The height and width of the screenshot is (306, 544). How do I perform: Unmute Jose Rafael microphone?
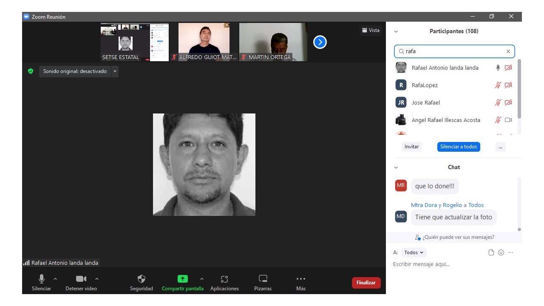click(x=498, y=102)
